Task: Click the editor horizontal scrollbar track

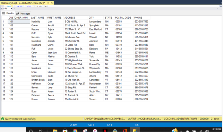Action: point(115,9)
